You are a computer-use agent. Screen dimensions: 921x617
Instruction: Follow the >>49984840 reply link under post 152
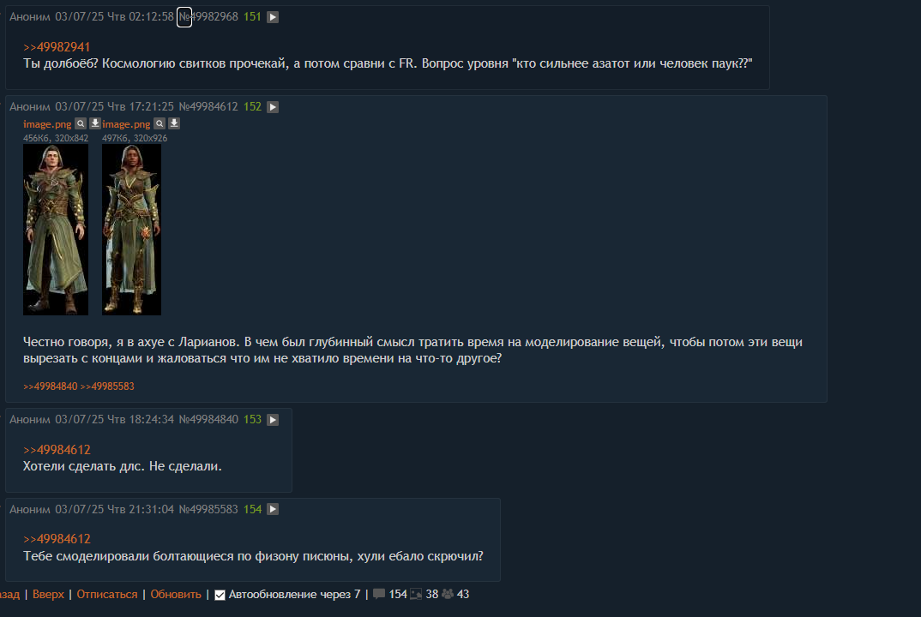coord(50,386)
